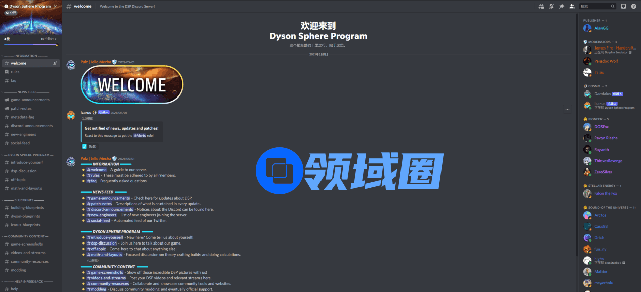
Task: Click the search input field
Action: pos(594,6)
